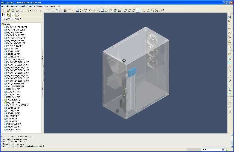Create a datum plane from right toolbar
This screenshot has height=152, width=234.
tap(230, 21)
